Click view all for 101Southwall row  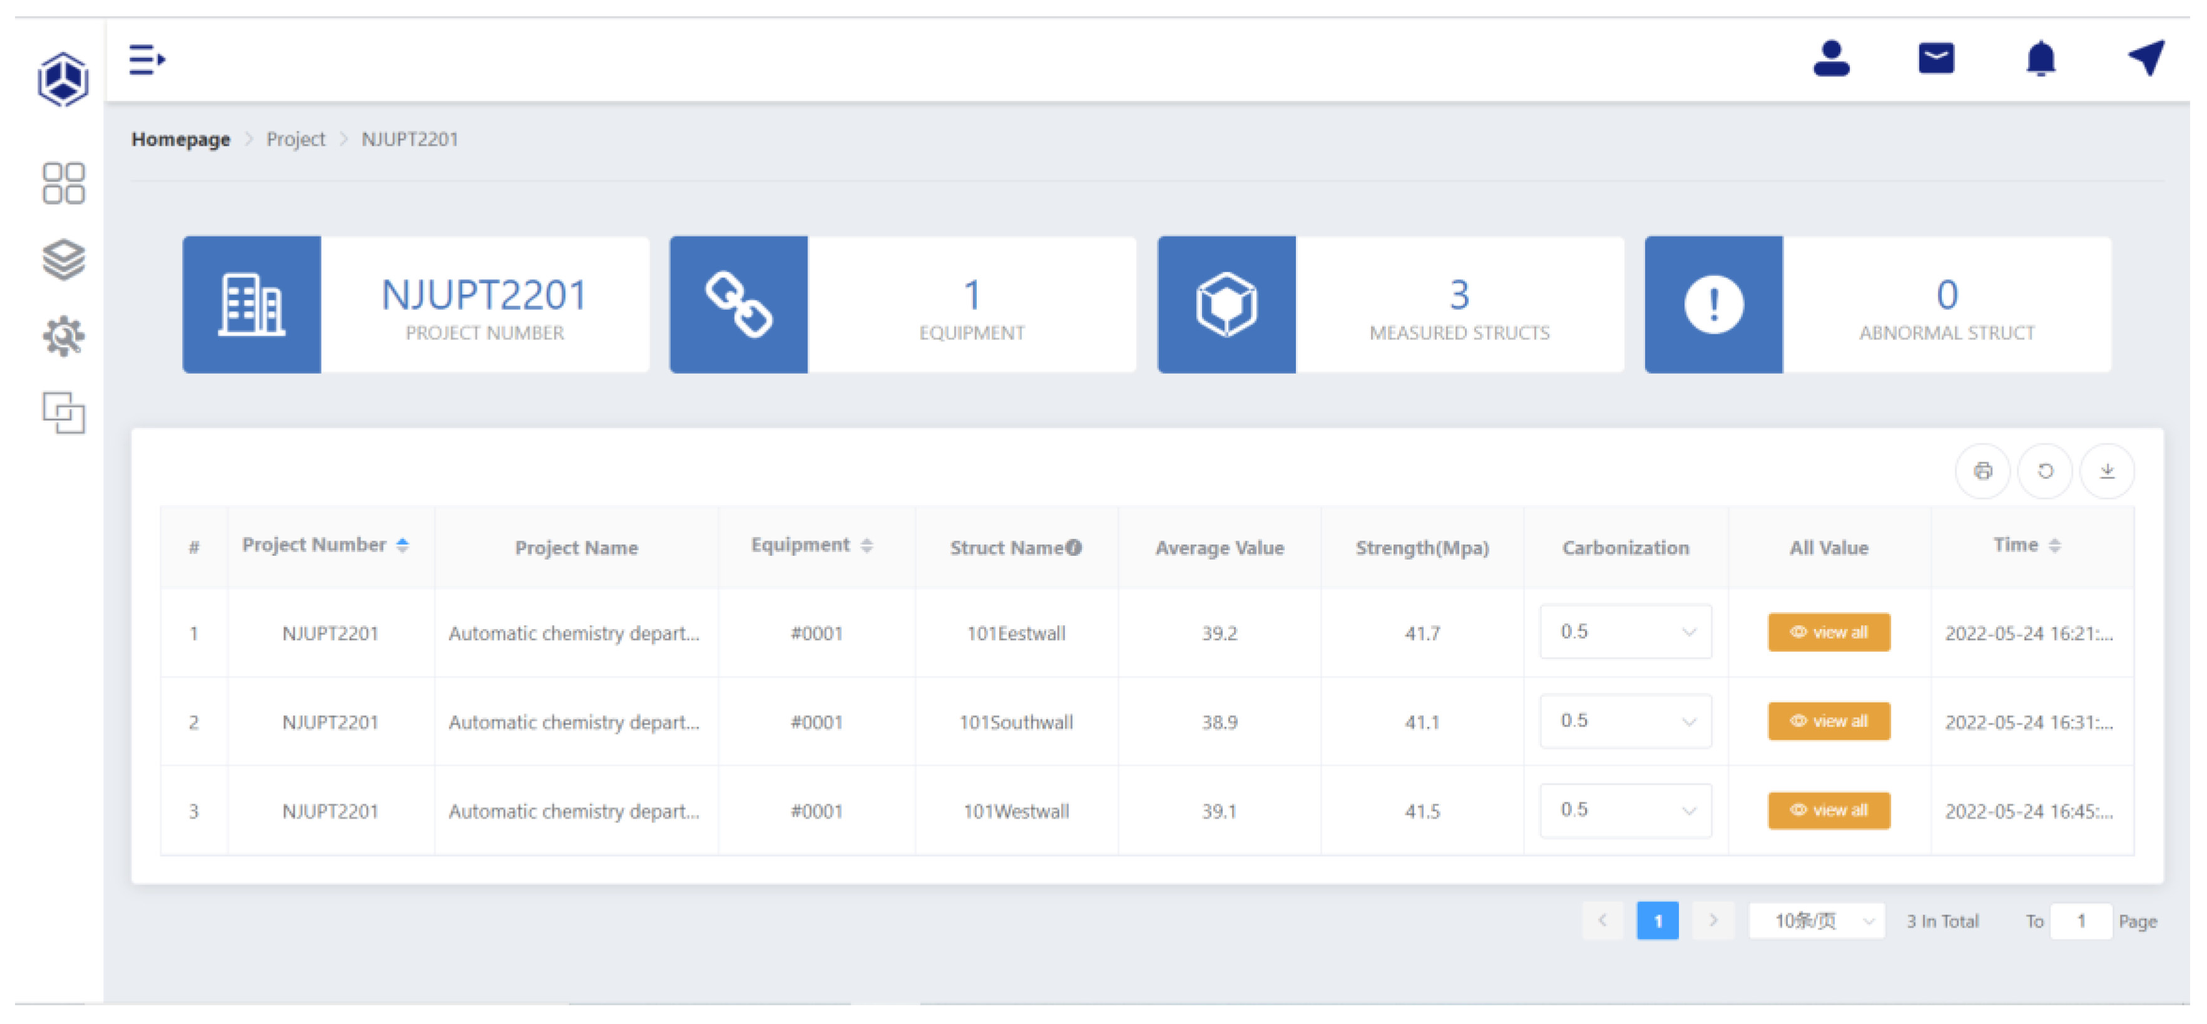point(1828,720)
